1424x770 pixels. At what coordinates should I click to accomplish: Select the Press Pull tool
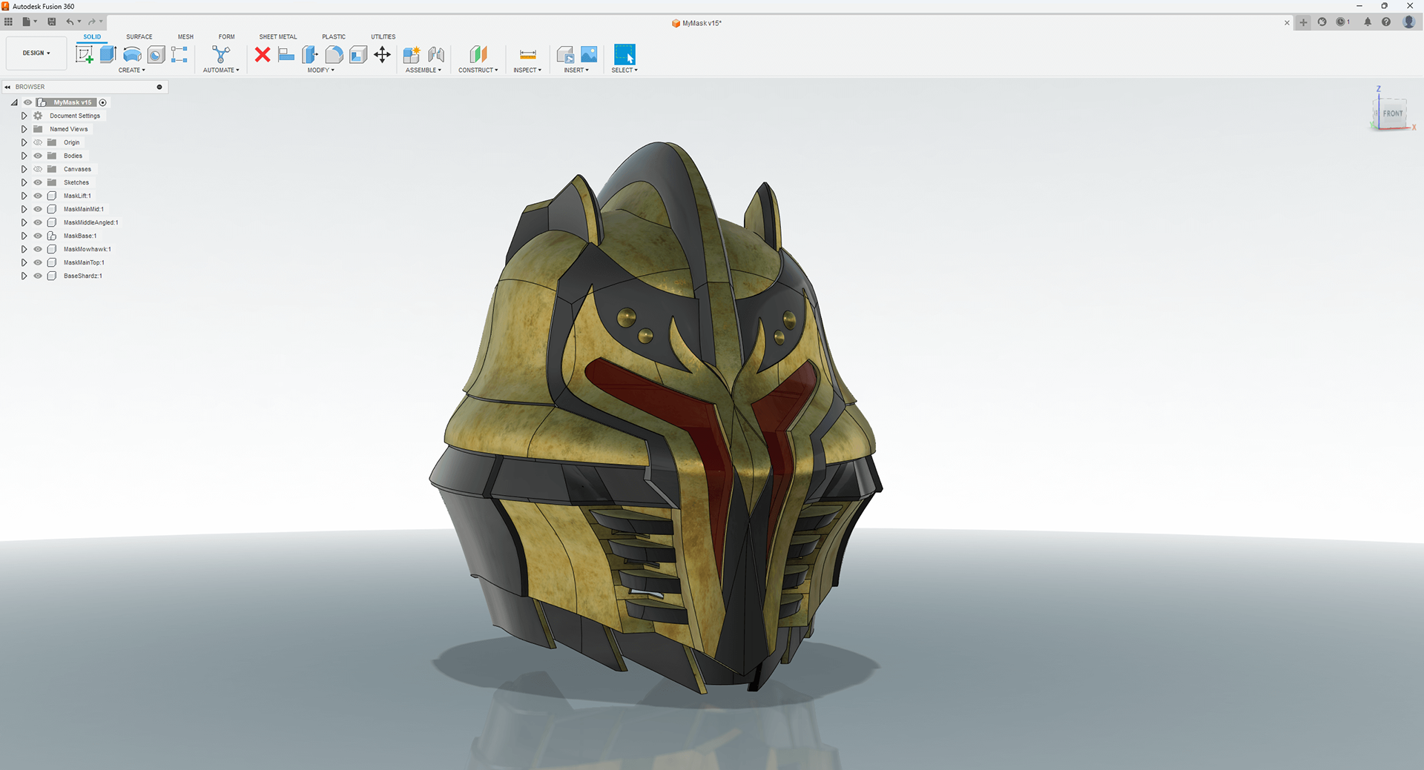point(310,54)
